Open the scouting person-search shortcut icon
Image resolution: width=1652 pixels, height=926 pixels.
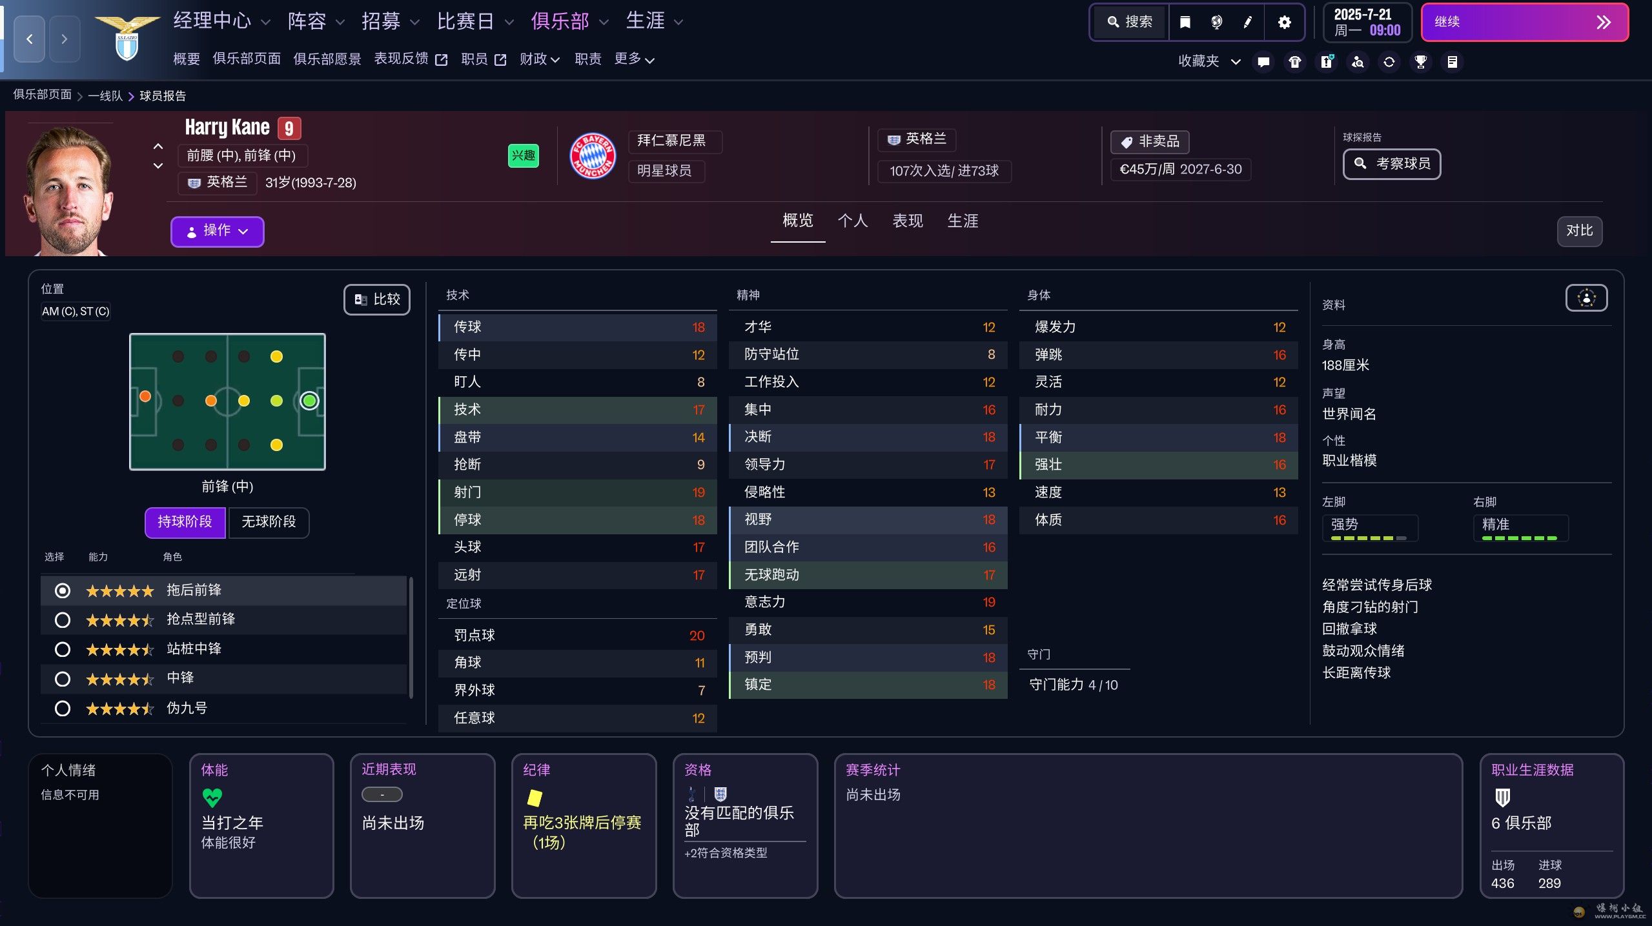[1358, 62]
